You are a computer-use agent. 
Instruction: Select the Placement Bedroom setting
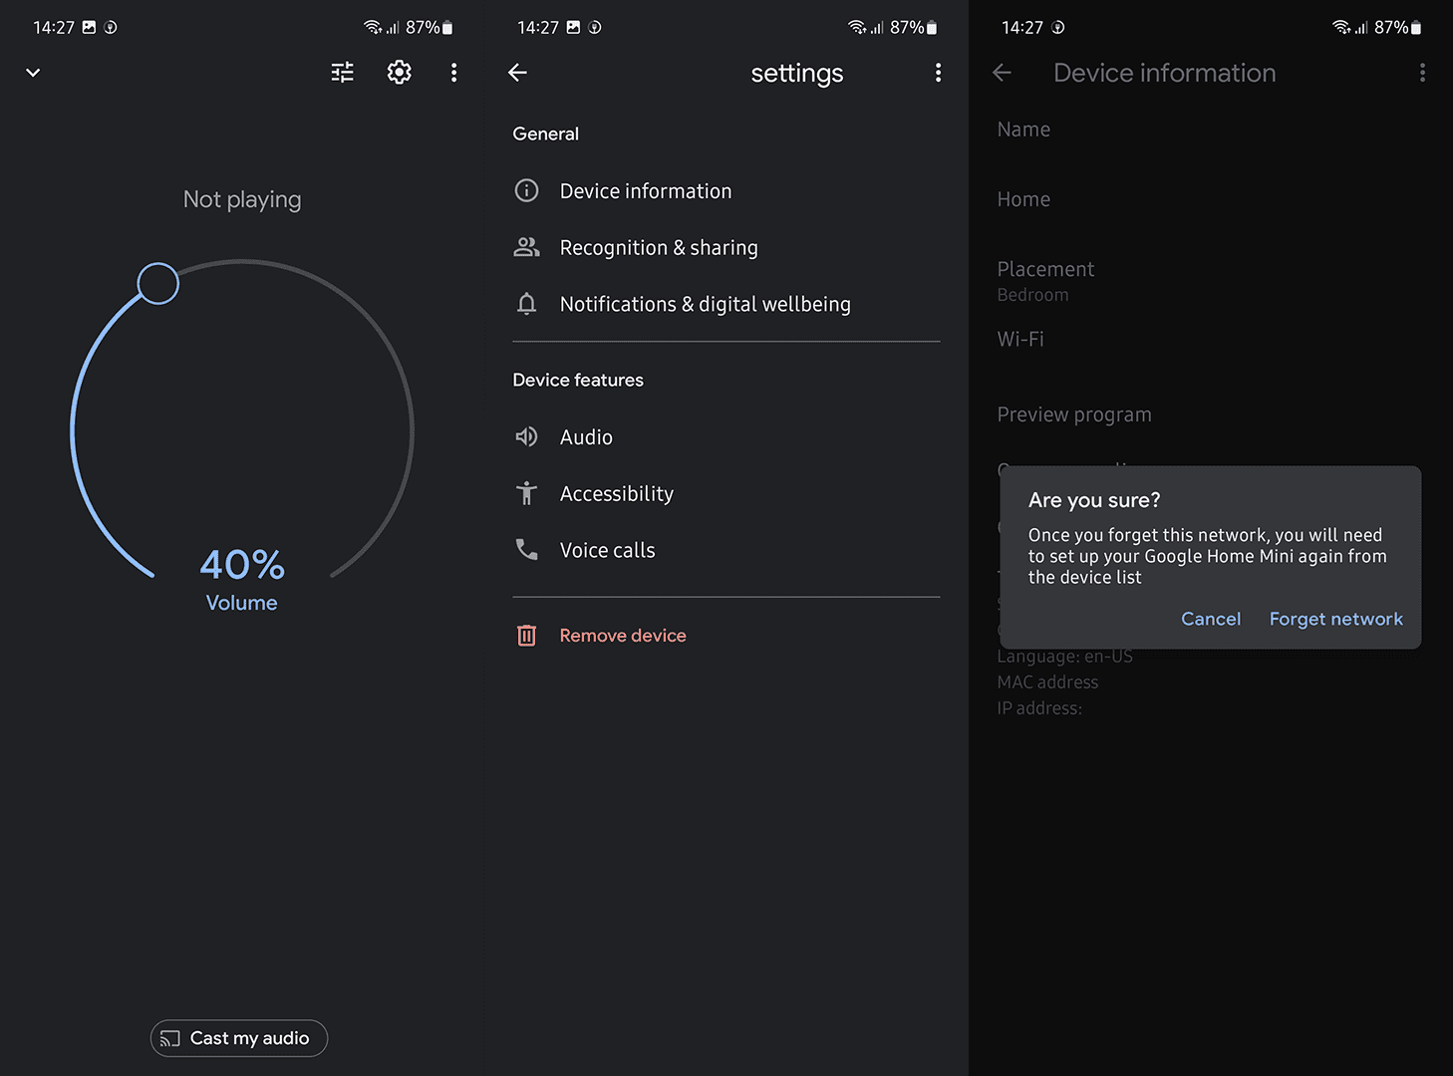(1045, 279)
